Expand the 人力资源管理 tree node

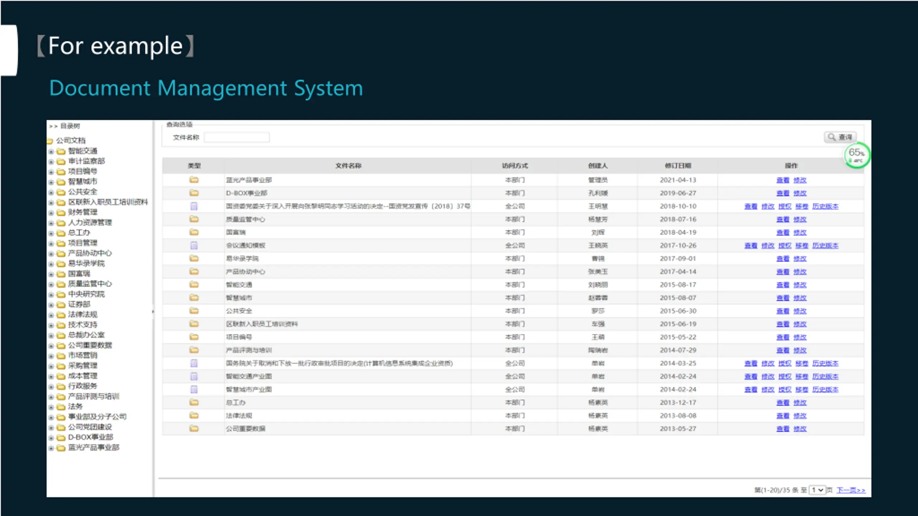click(x=51, y=223)
